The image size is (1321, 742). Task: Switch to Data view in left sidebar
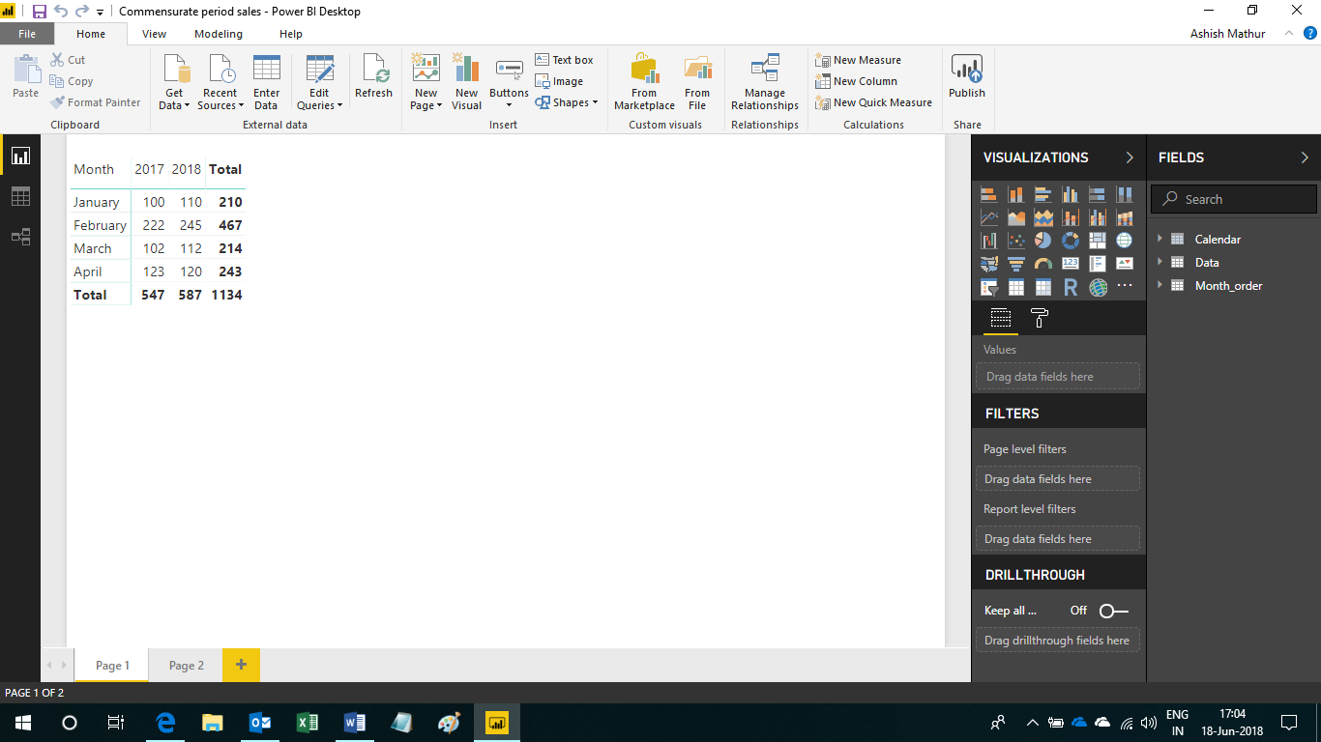(x=20, y=196)
